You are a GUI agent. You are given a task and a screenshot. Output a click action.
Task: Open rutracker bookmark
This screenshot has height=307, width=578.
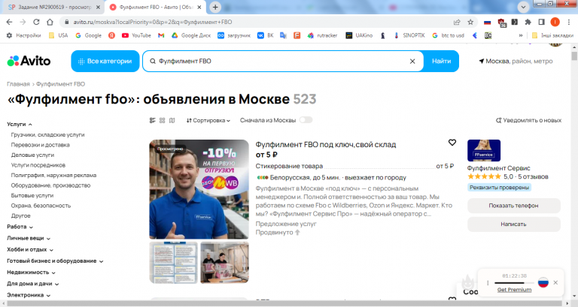[323, 35]
